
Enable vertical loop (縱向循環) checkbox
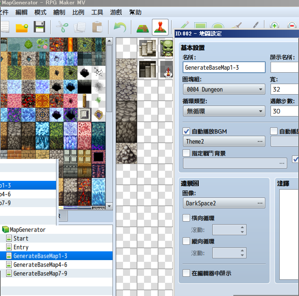pyautogui.click(x=186, y=241)
